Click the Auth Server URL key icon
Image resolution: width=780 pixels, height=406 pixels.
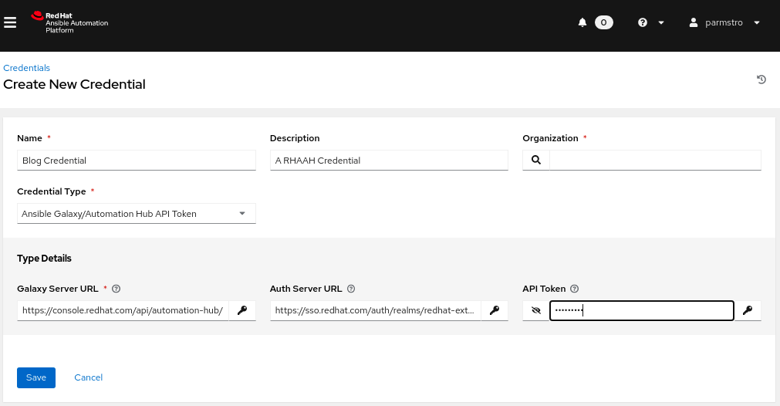pos(495,310)
